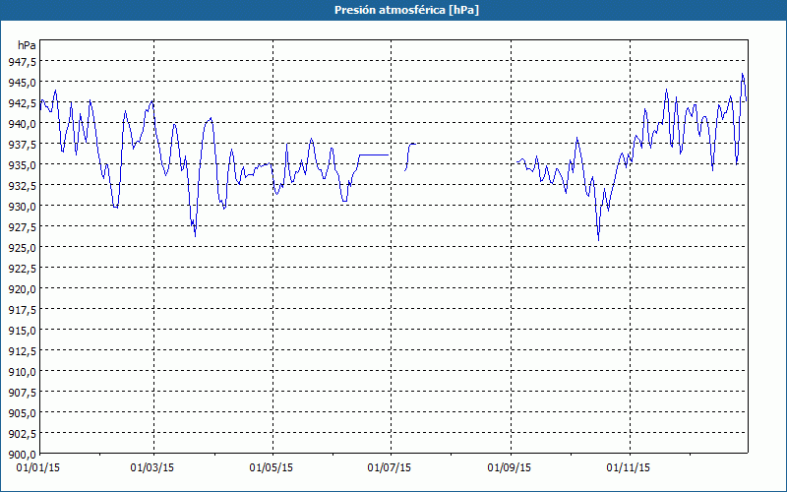Select the 910,0 y-axis label
The image size is (787, 492).
22,372
